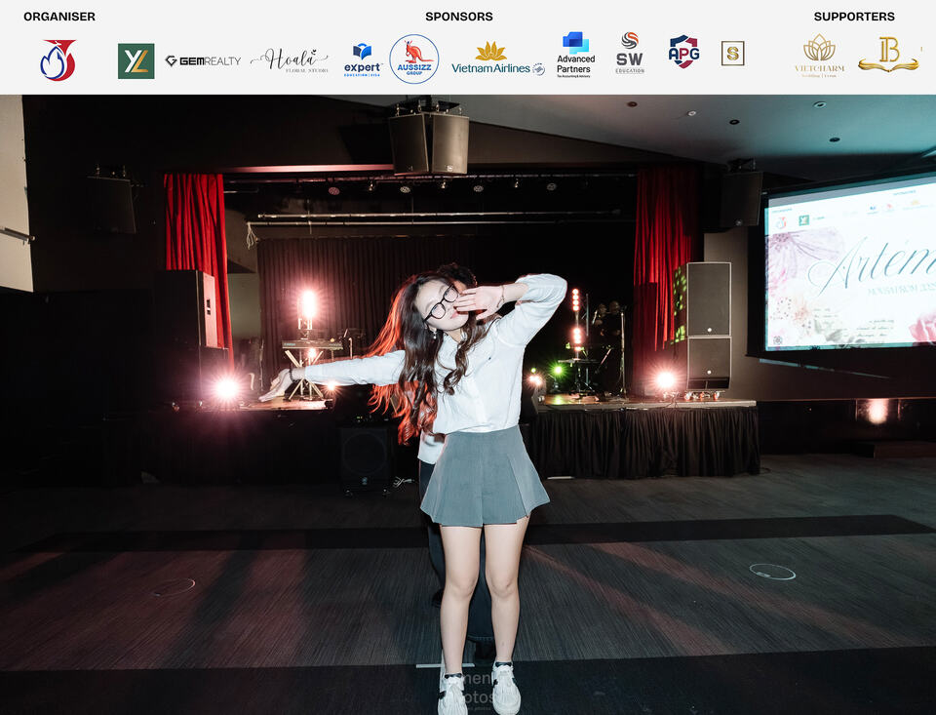Screen dimensions: 936x715
Task: Select the SW Education logo
Action: point(630,54)
